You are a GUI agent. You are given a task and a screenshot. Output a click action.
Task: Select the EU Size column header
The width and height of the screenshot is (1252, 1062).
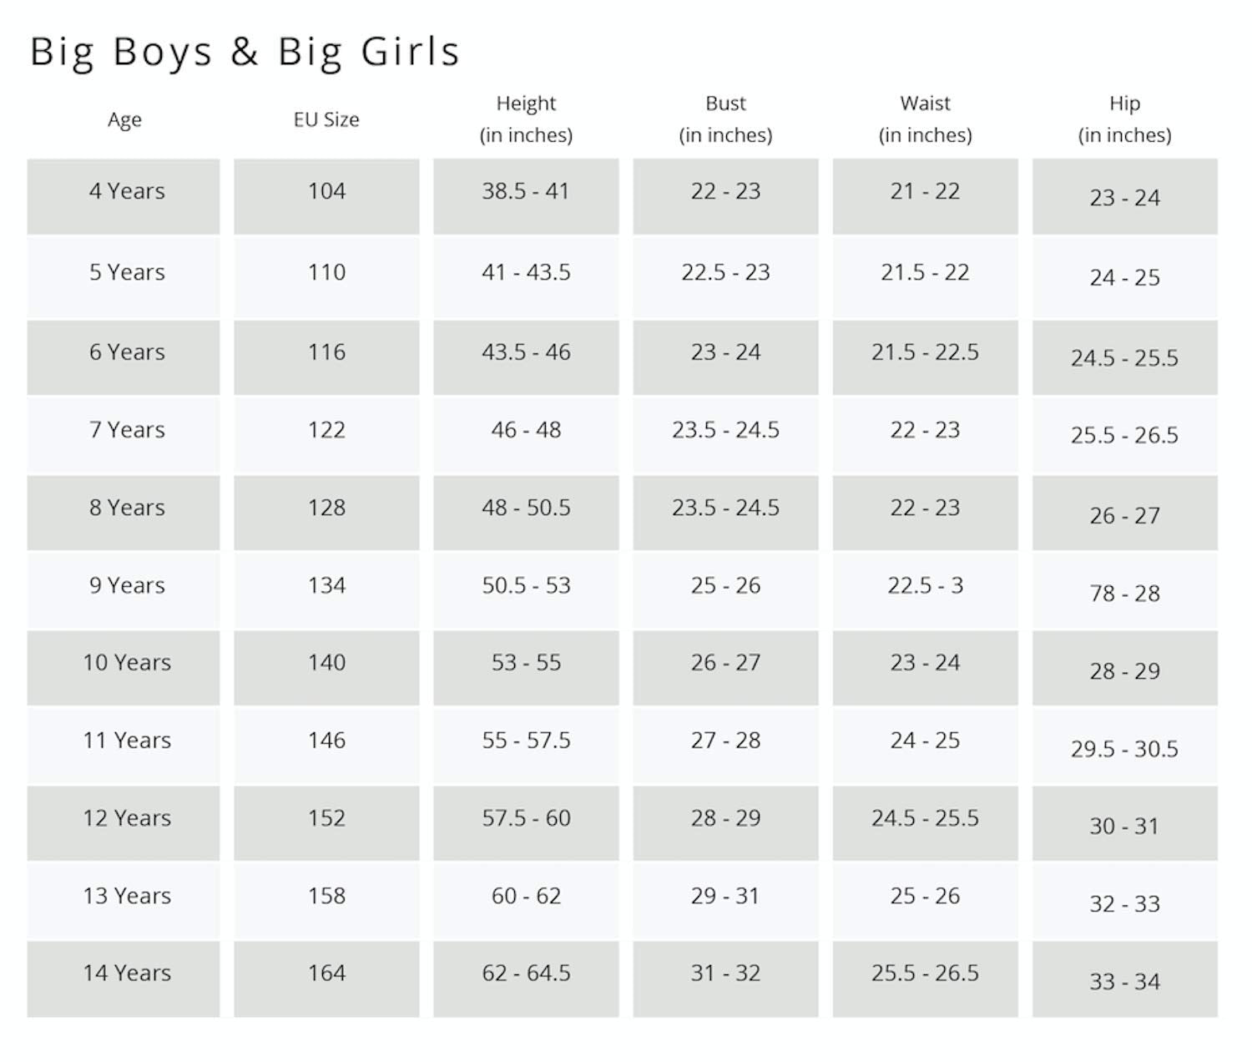[326, 119]
